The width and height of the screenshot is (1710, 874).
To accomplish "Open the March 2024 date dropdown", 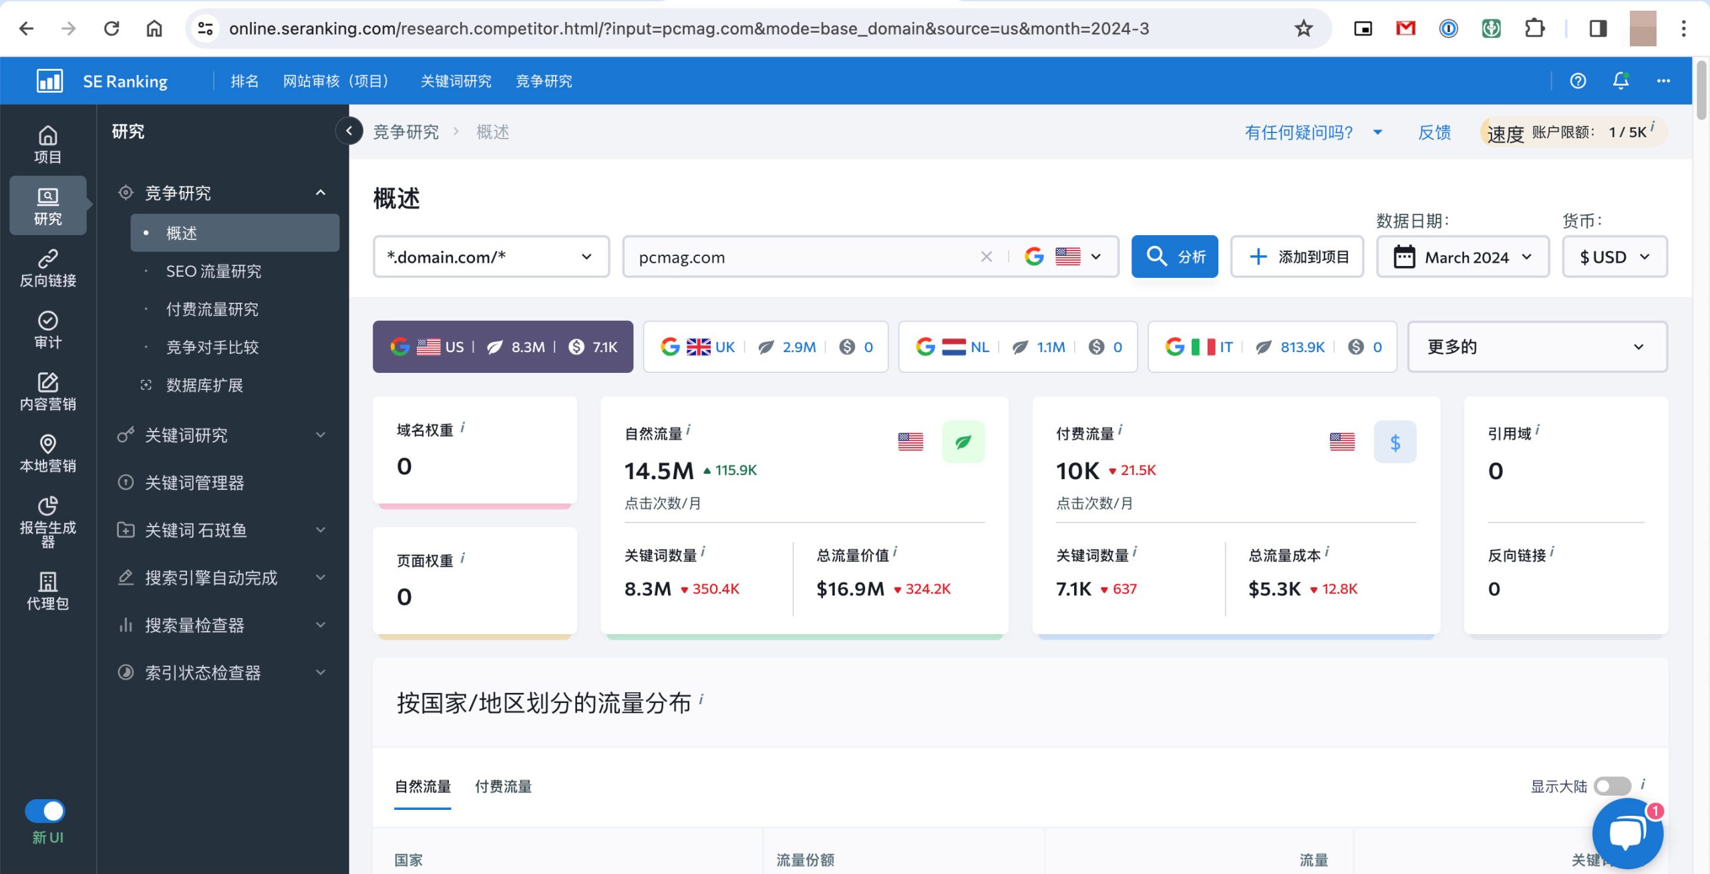I will pyautogui.click(x=1462, y=257).
